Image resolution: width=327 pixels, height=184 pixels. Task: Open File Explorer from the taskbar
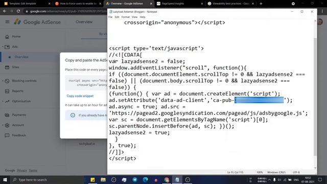[103, 179]
